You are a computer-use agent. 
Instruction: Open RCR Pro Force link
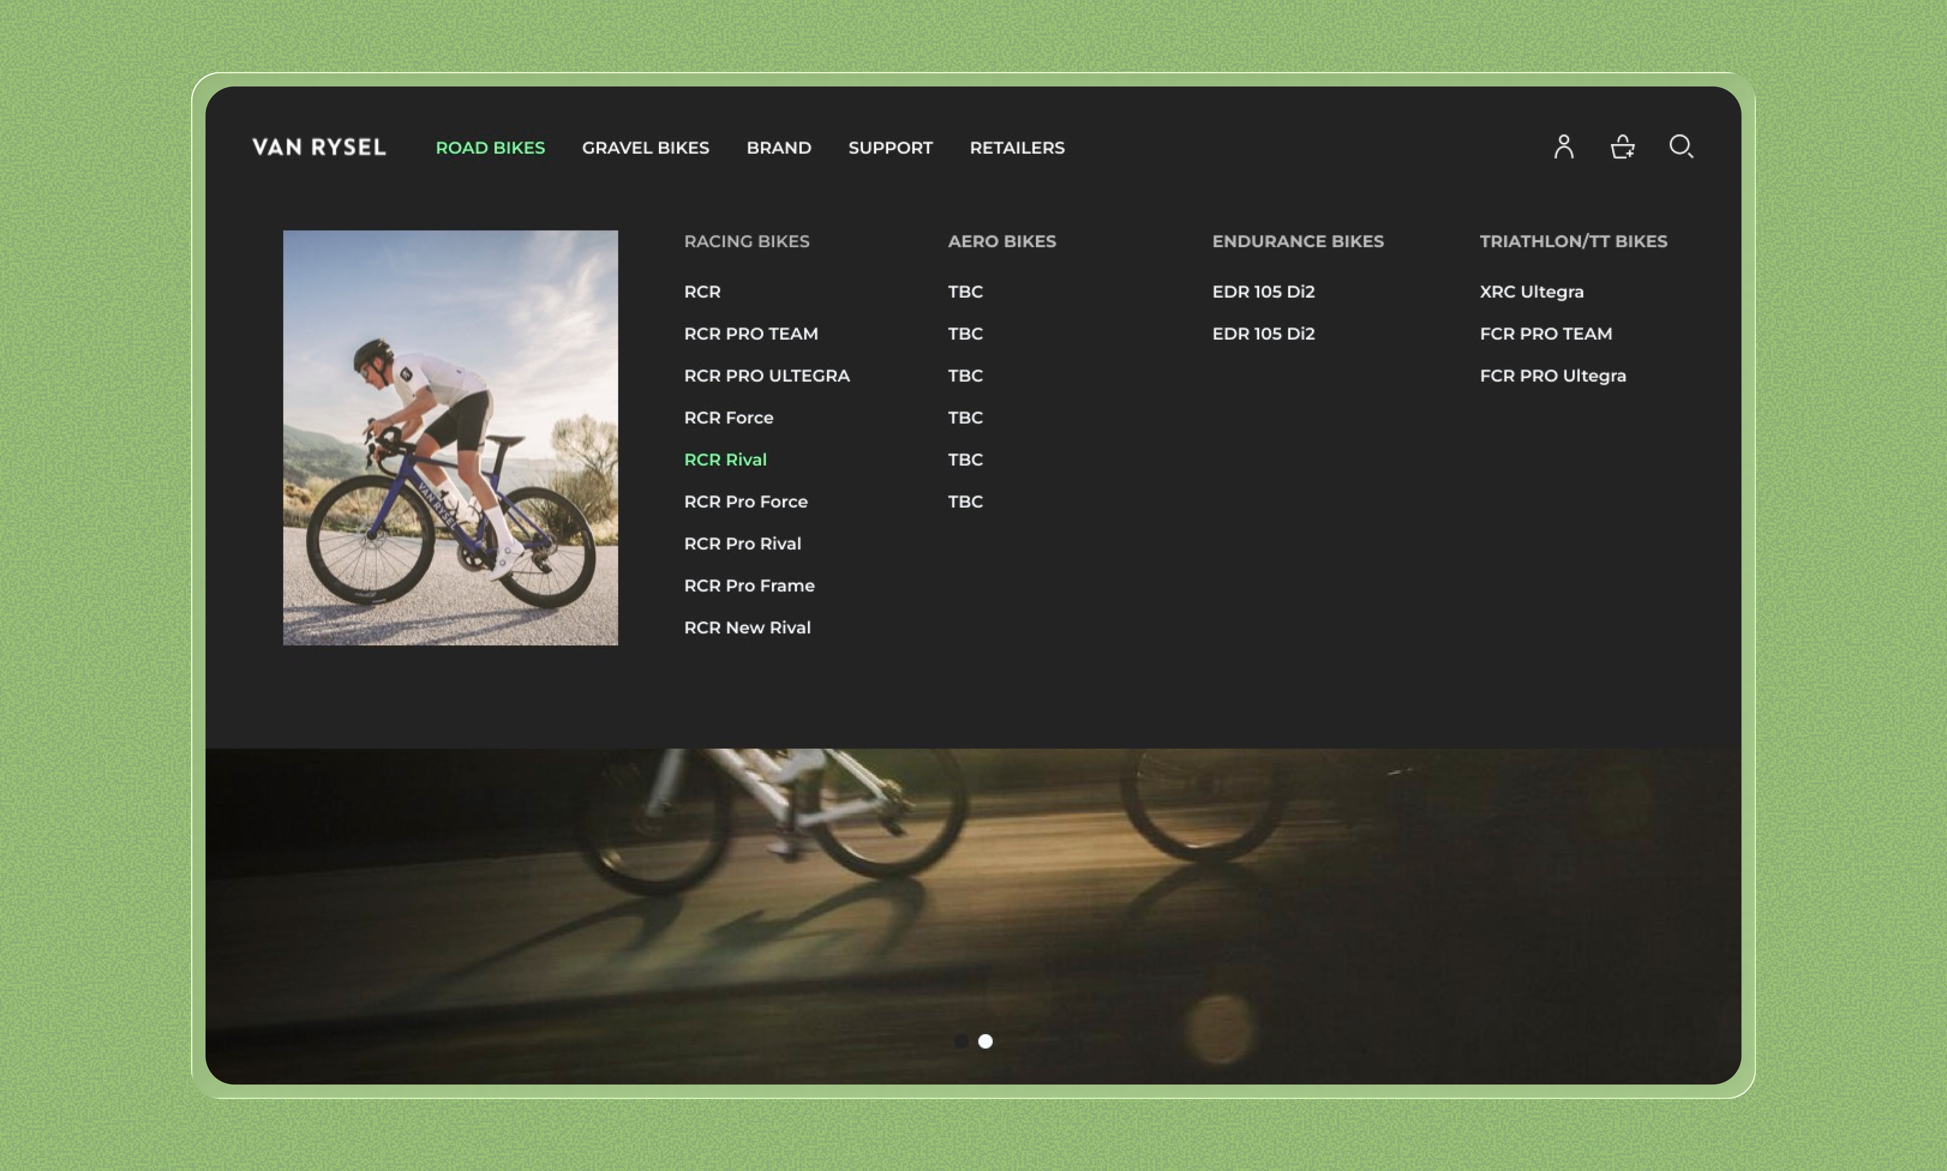click(746, 502)
